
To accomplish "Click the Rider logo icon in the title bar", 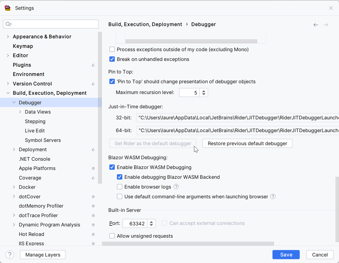I will pos(7,8).
